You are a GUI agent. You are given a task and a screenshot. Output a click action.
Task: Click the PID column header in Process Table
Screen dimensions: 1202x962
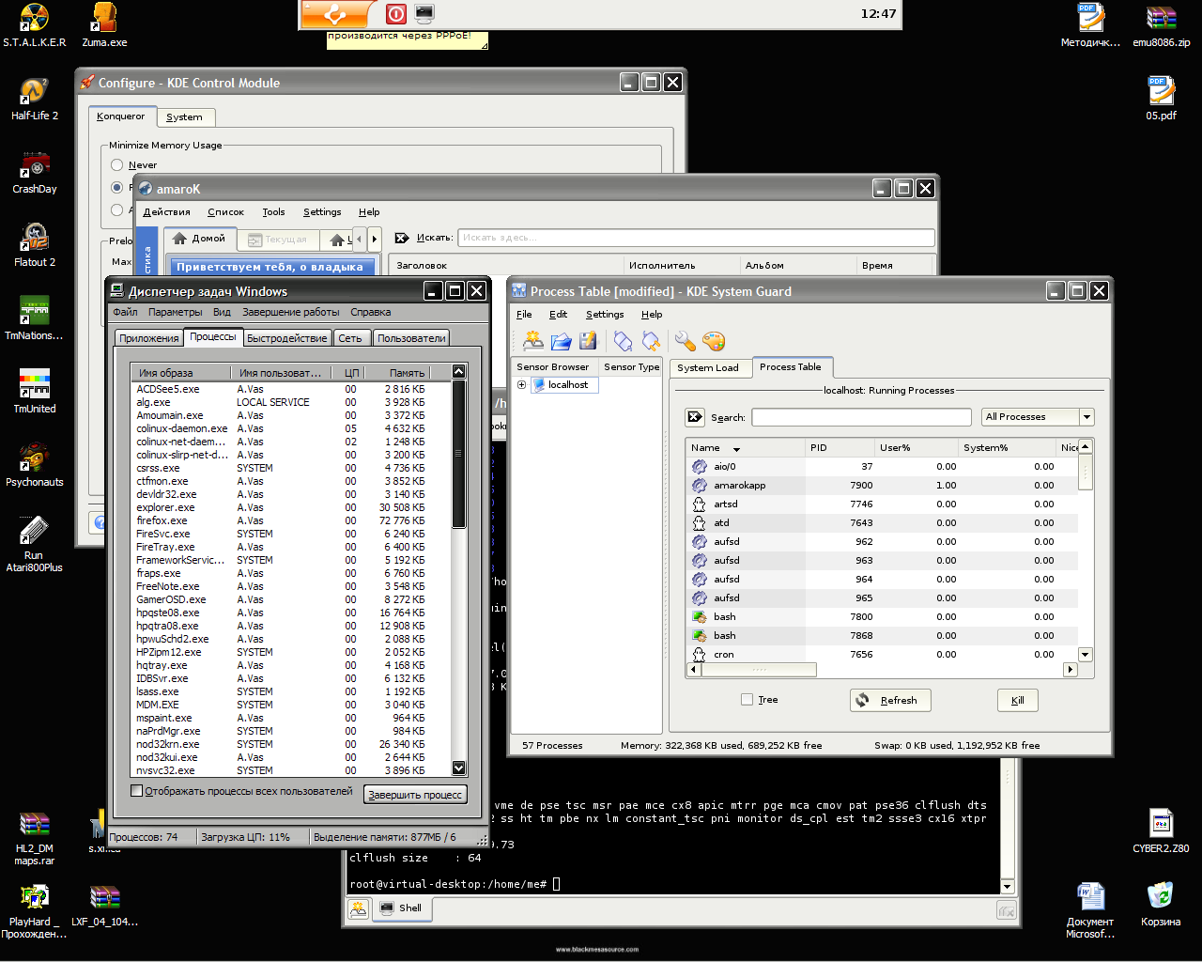839,447
